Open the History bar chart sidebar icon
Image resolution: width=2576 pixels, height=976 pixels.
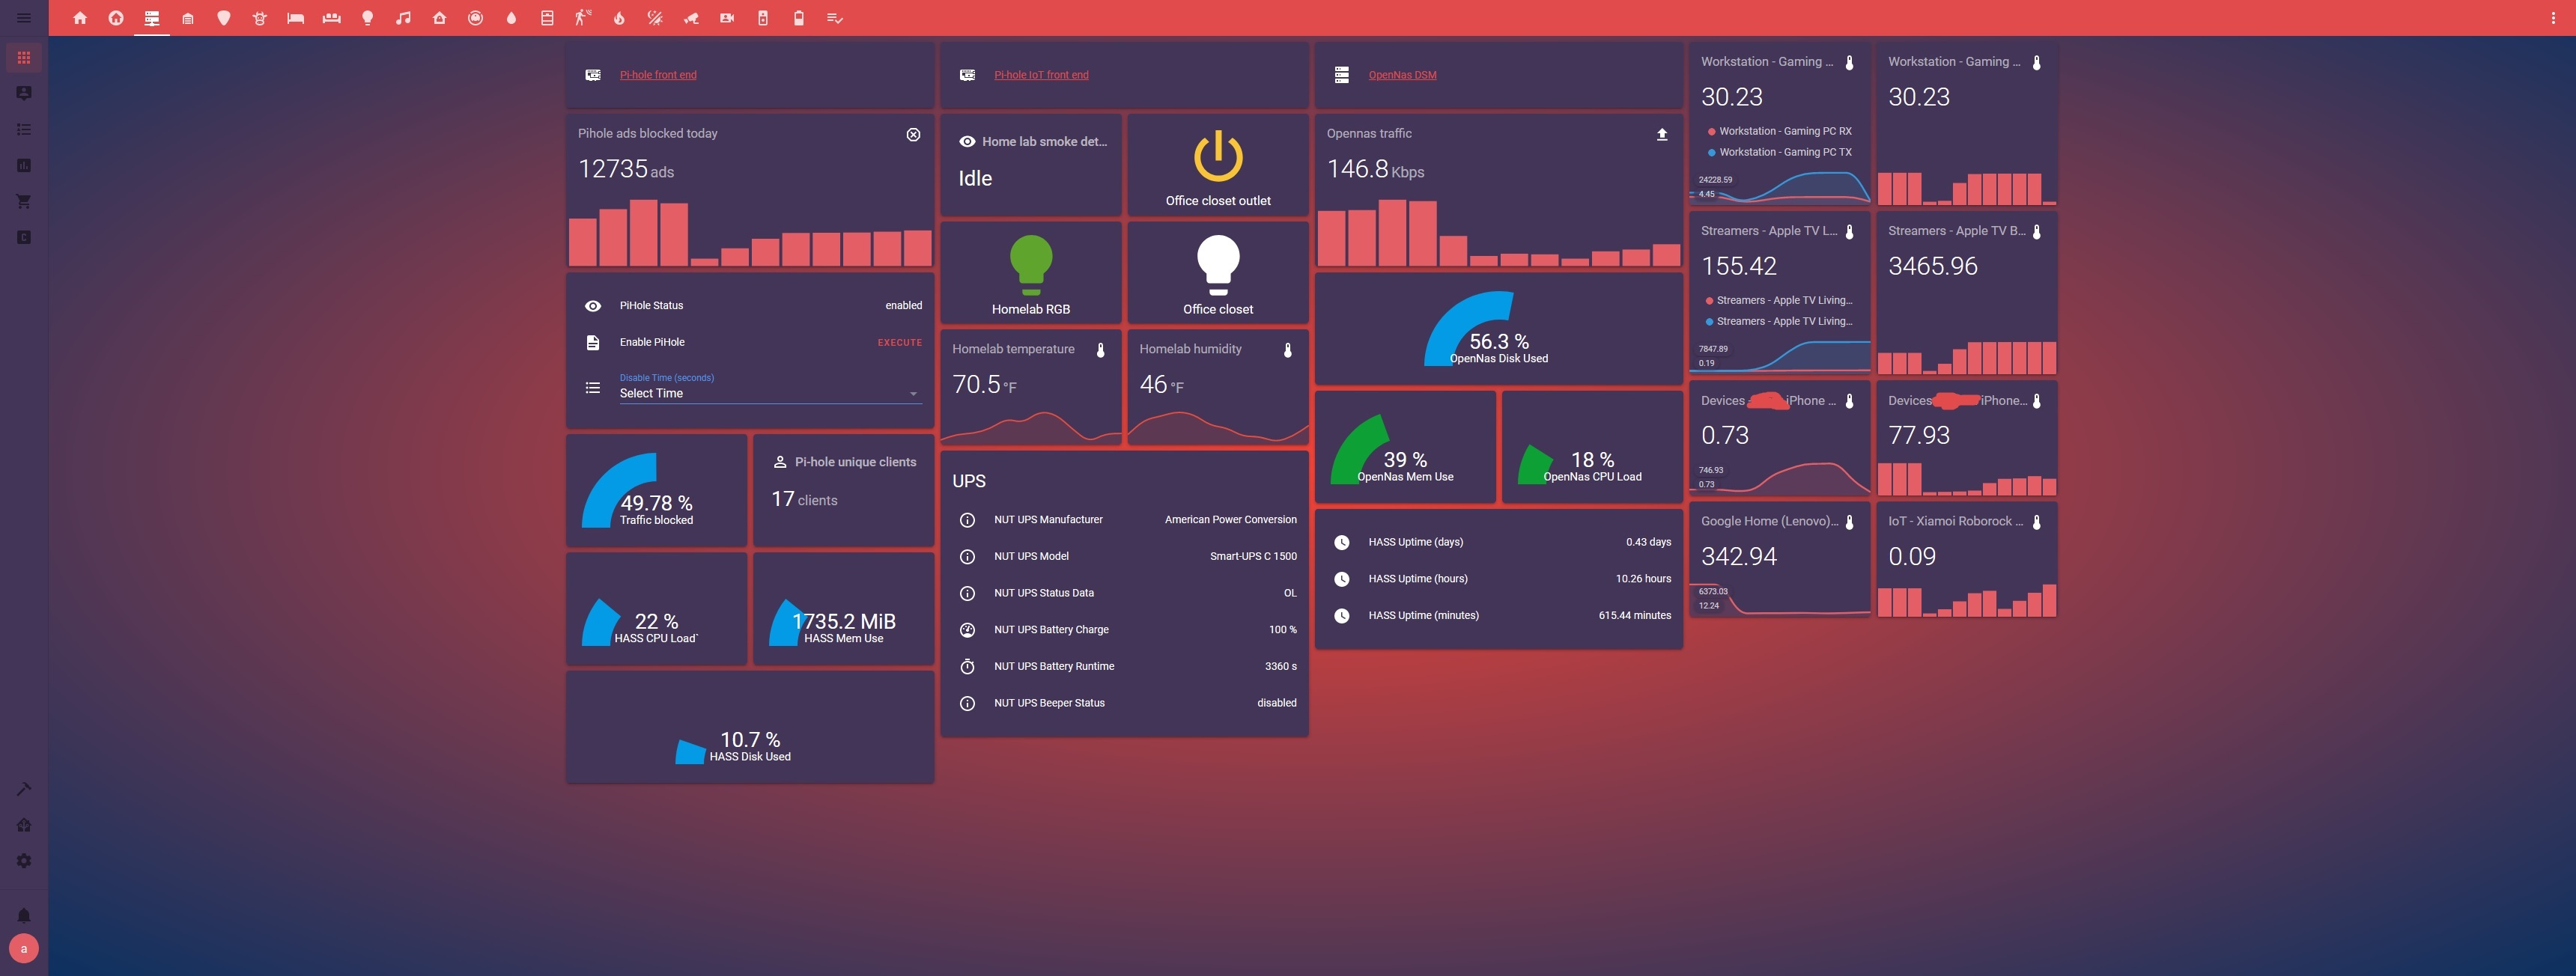[24, 165]
